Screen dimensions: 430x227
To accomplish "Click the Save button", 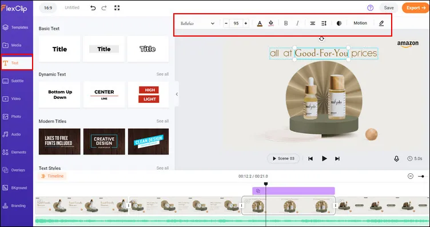I will pyautogui.click(x=389, y=8).
